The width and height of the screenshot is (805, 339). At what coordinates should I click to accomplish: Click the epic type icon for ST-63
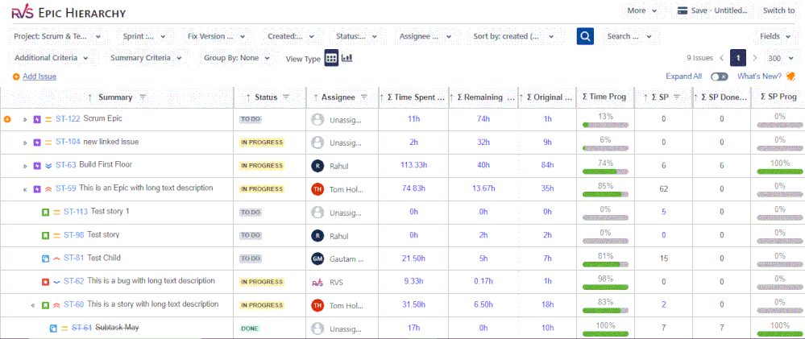pyautogui.click(x=36, y=166)
